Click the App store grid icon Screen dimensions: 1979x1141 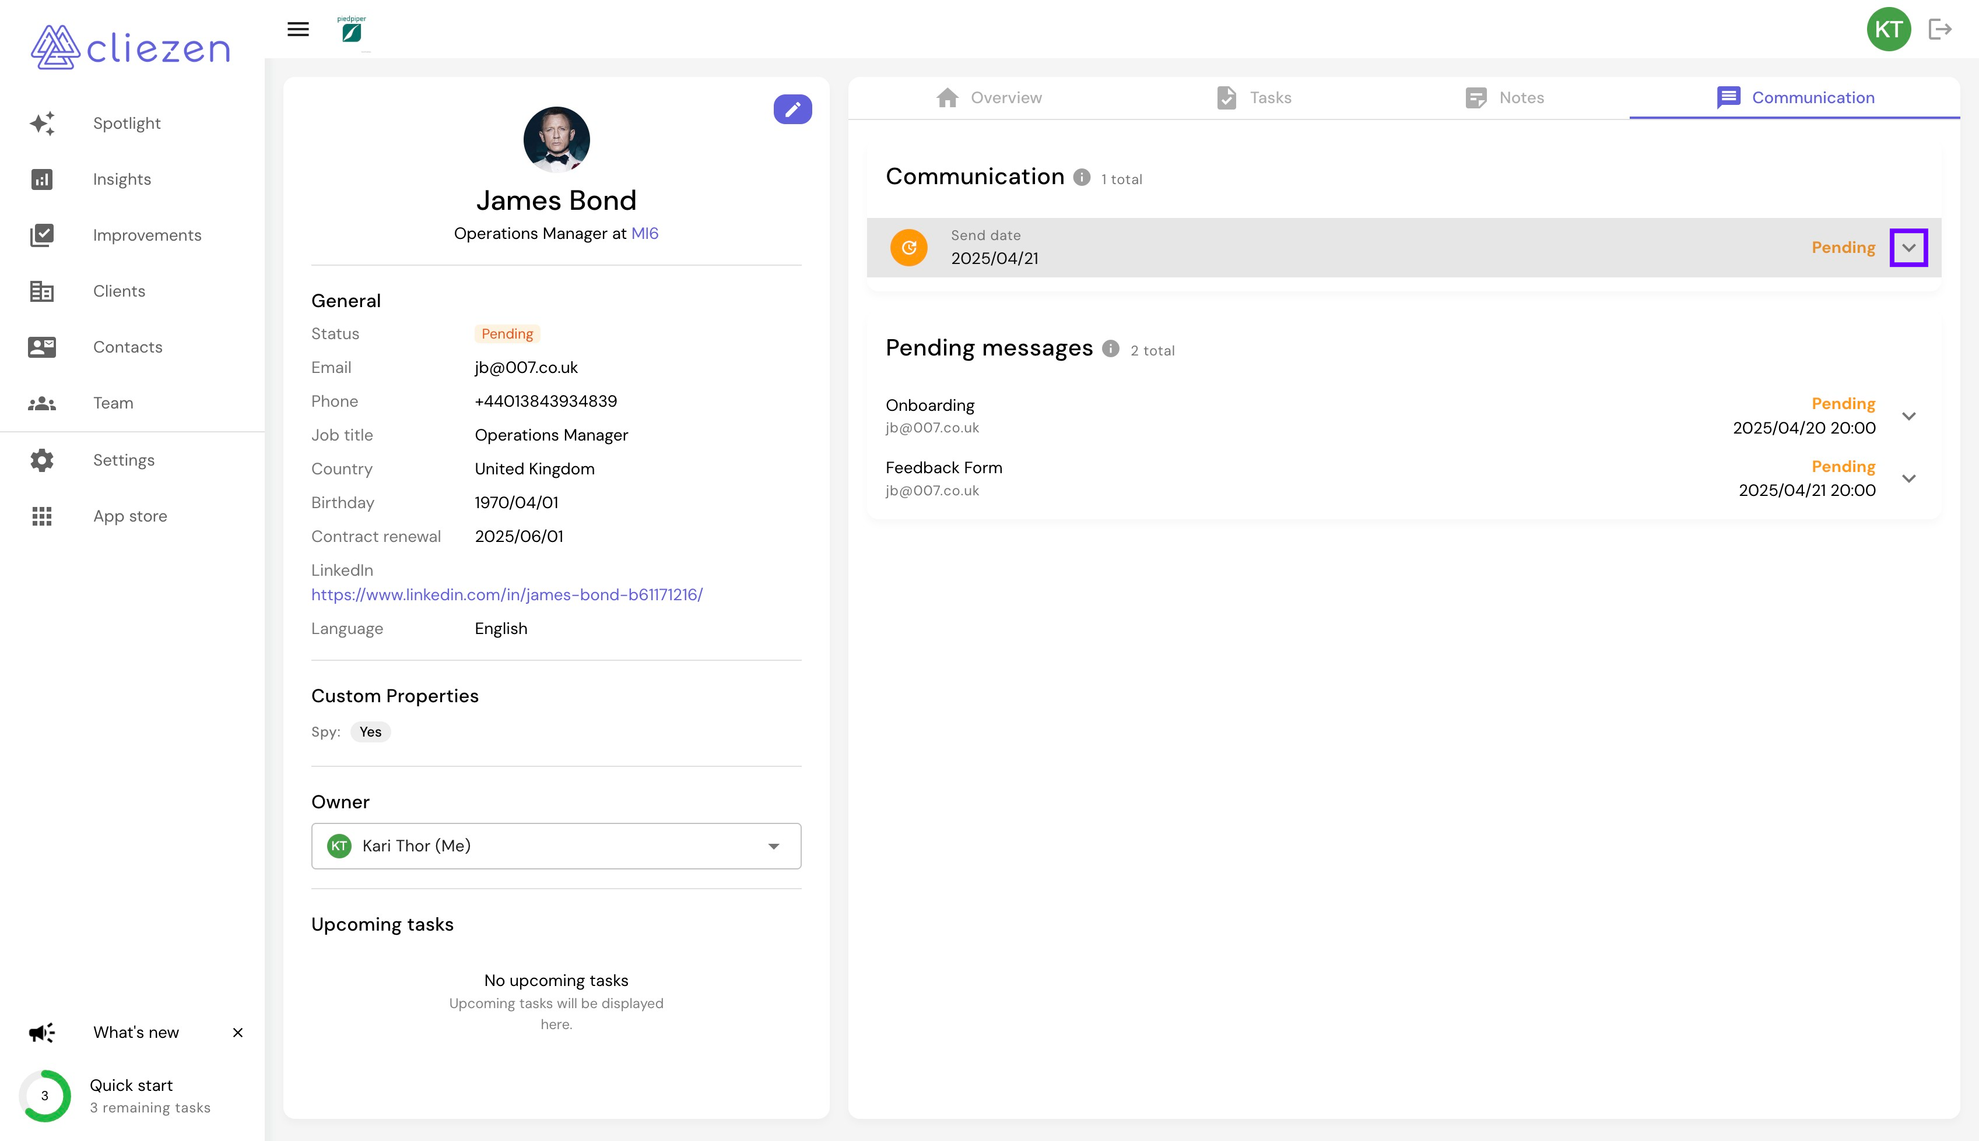pos(43,516)
